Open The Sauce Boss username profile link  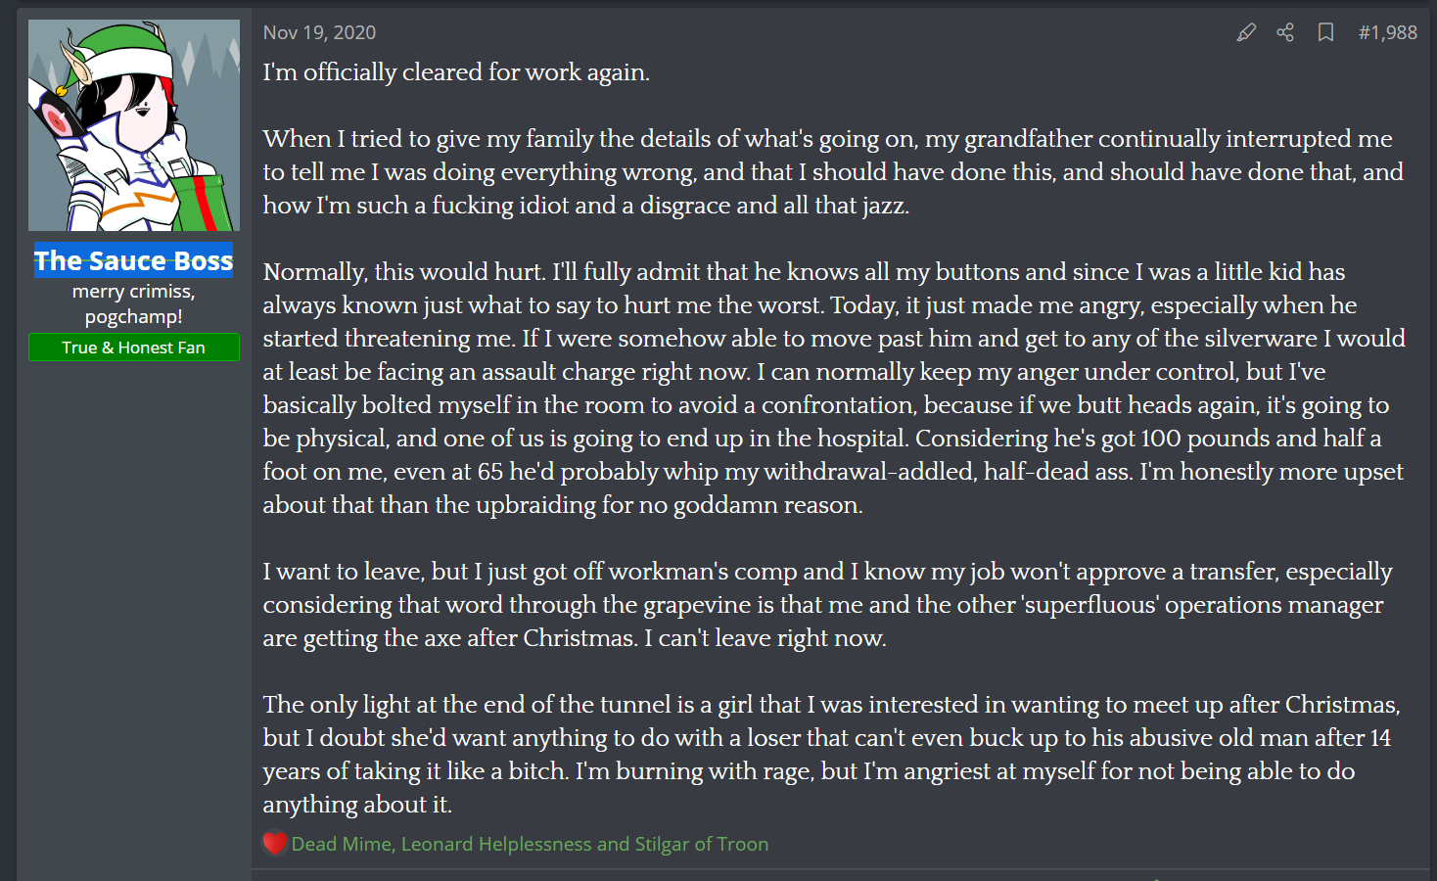(134, 260)
